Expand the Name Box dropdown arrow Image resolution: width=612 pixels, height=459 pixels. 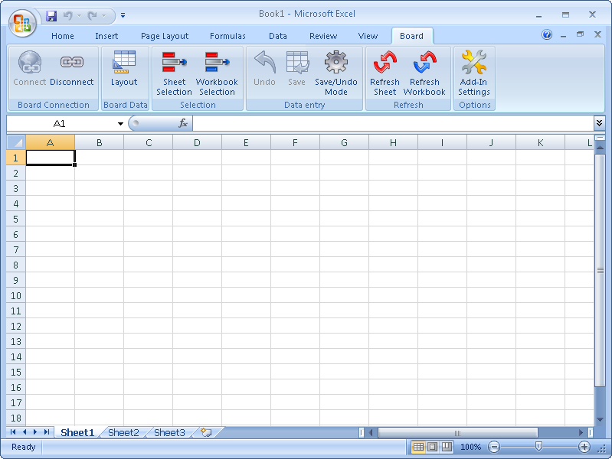pos(120,124)
